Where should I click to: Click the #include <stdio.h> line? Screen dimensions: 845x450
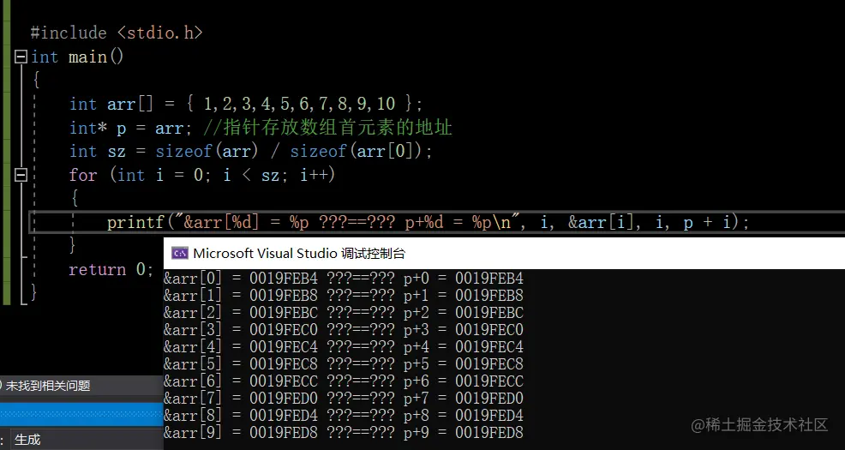pyautogui.click(x=117, y=33)
